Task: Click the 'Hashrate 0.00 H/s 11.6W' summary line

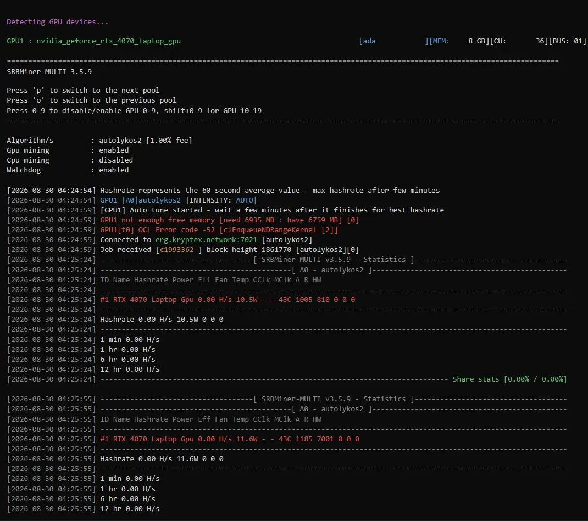Action: coord(162,459)
